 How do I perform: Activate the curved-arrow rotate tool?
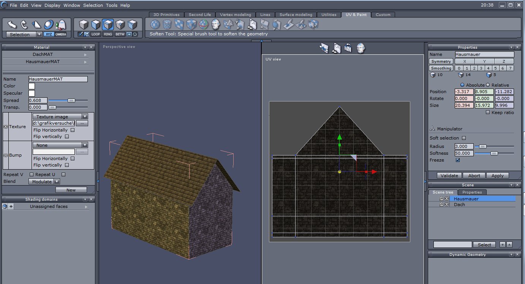(x=24, y=25)
